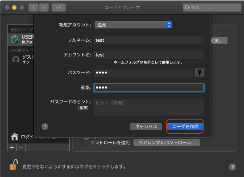The width and height of the screenshot is (244, 177).
Task: Open the password assistant key icon
Action: click(199, 72)
